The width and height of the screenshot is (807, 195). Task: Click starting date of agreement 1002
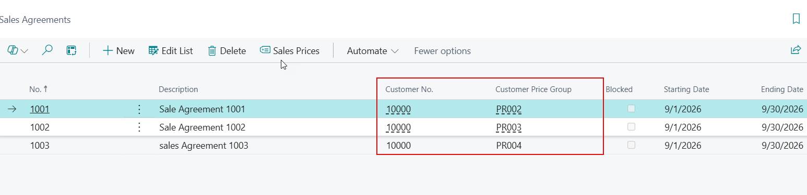pos(683,127)
